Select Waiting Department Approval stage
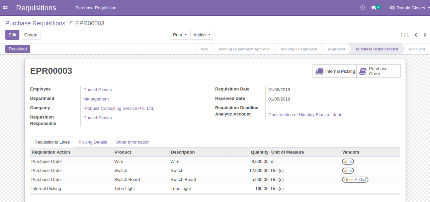This screenshot has width=430, height=202. 244,49
